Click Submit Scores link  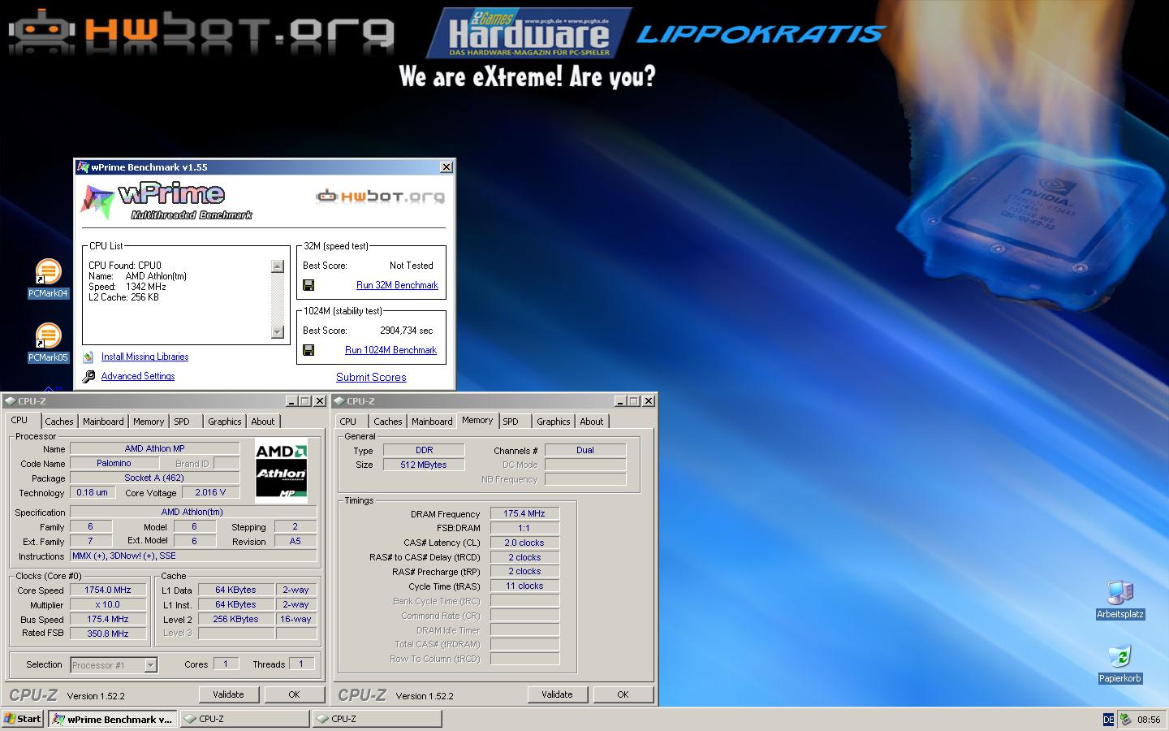(371, 377)
